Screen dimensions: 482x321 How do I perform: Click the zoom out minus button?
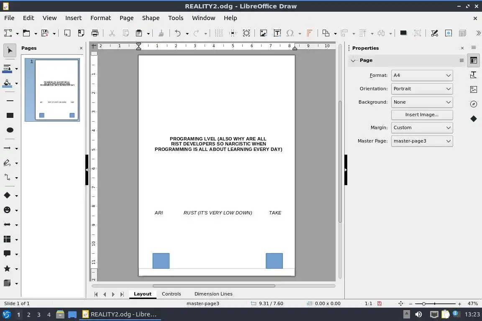[410, 304]
